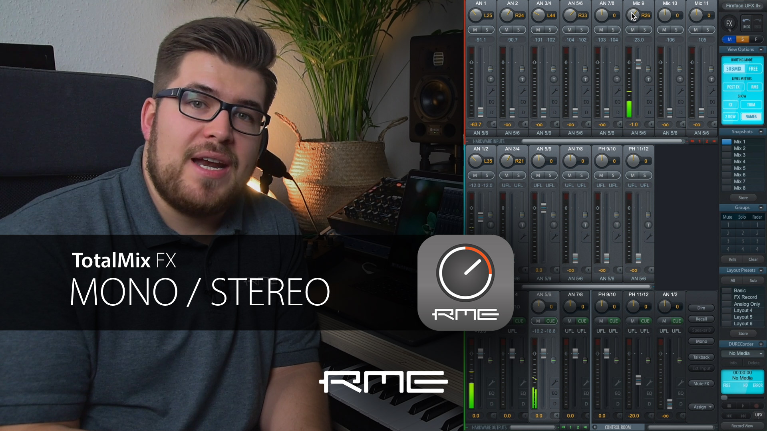
Task: Collapse the View Options section
Action: (x=761, y=49)
